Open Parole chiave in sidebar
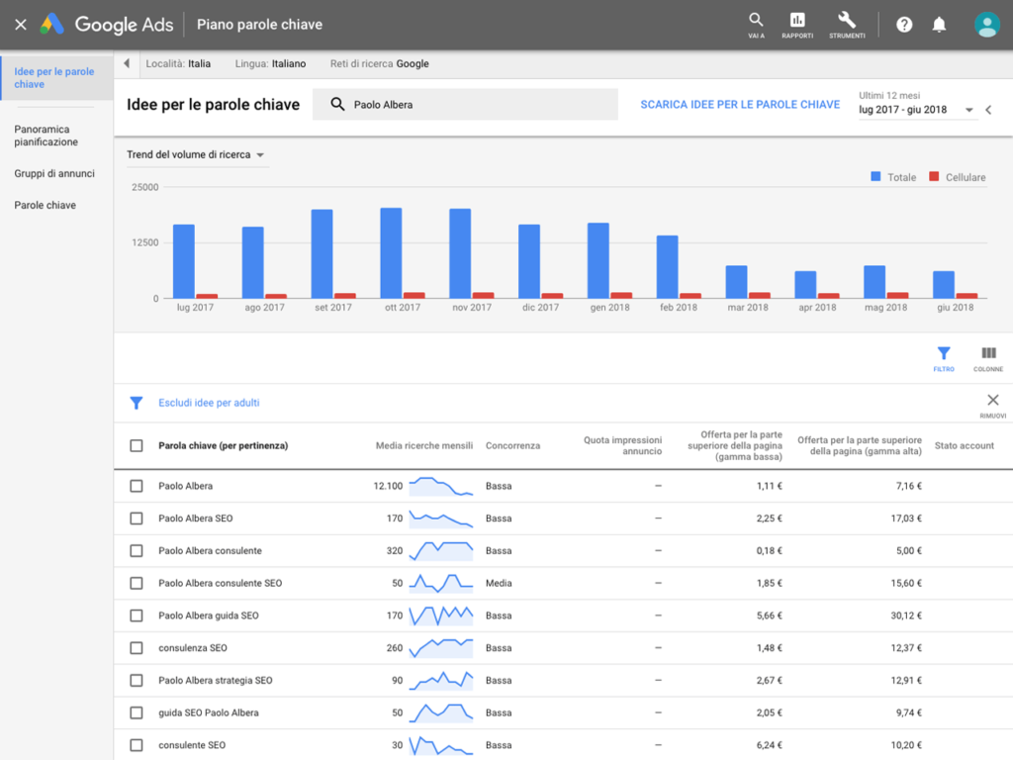 coord(46,205)
